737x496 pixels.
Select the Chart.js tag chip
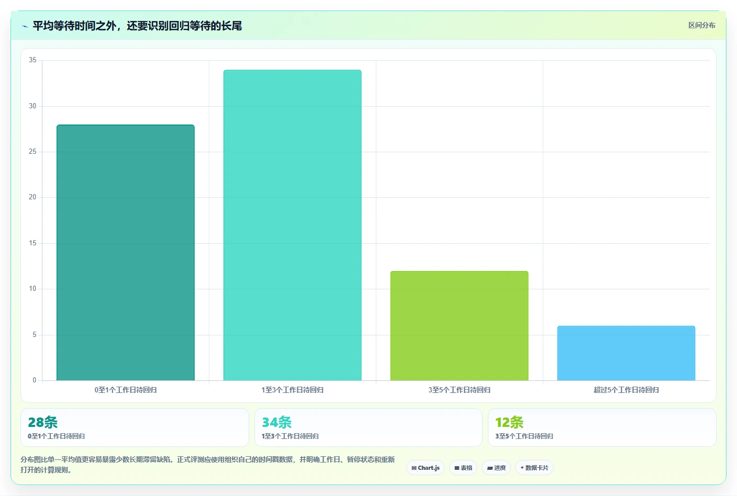tap(426, 468)
